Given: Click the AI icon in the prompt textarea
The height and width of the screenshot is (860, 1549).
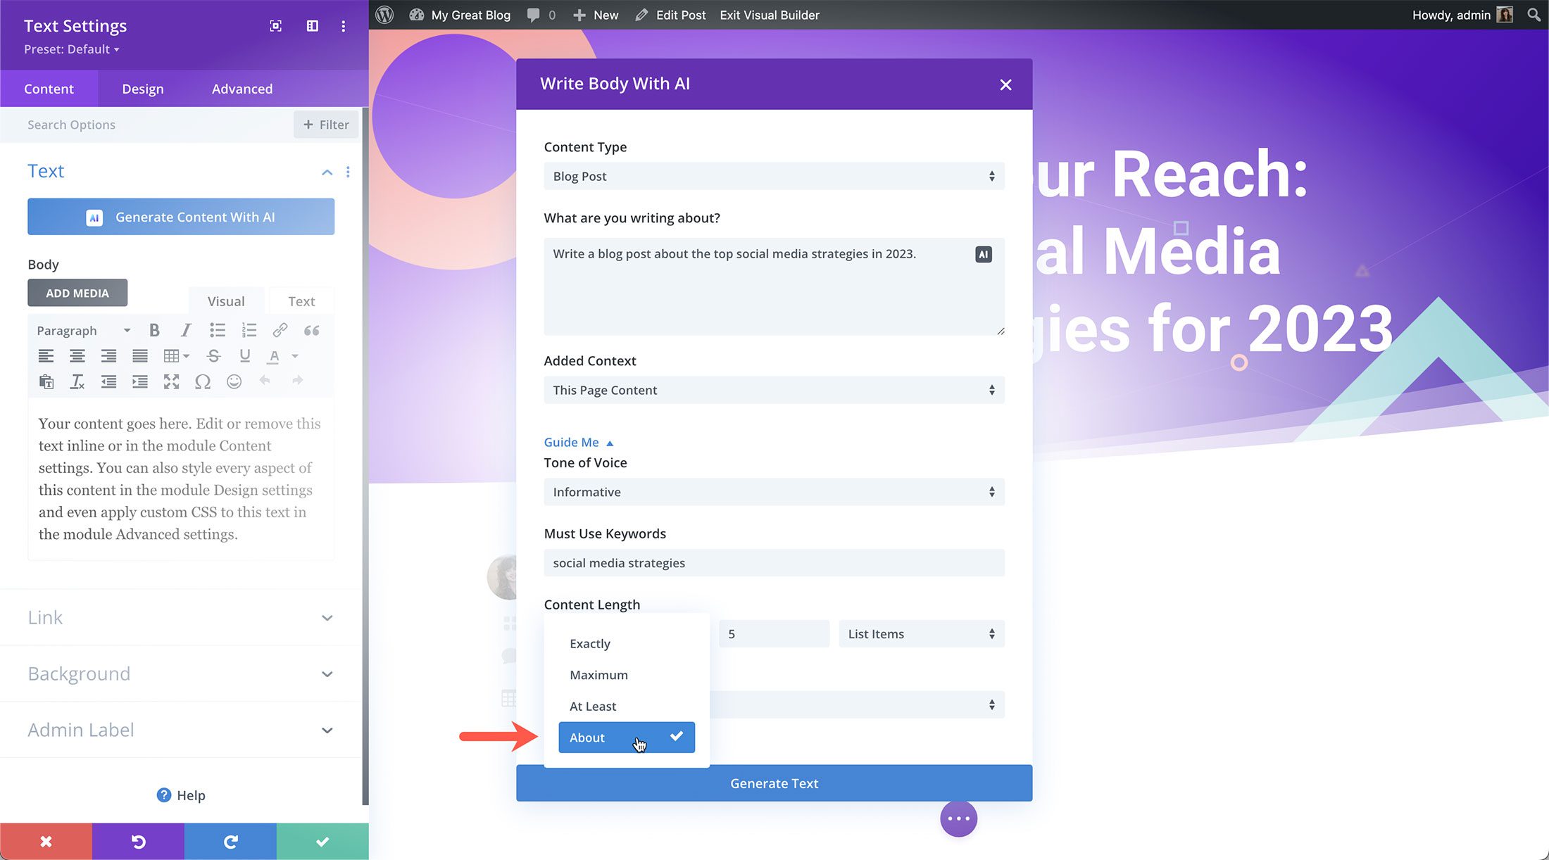Looking at the screenshot, I should click(x=983, y=255).
